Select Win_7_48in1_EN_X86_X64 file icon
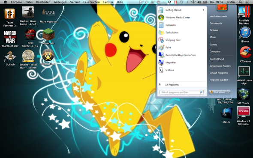The height and width of the screenshot is (158, 253). pos(225,101)
